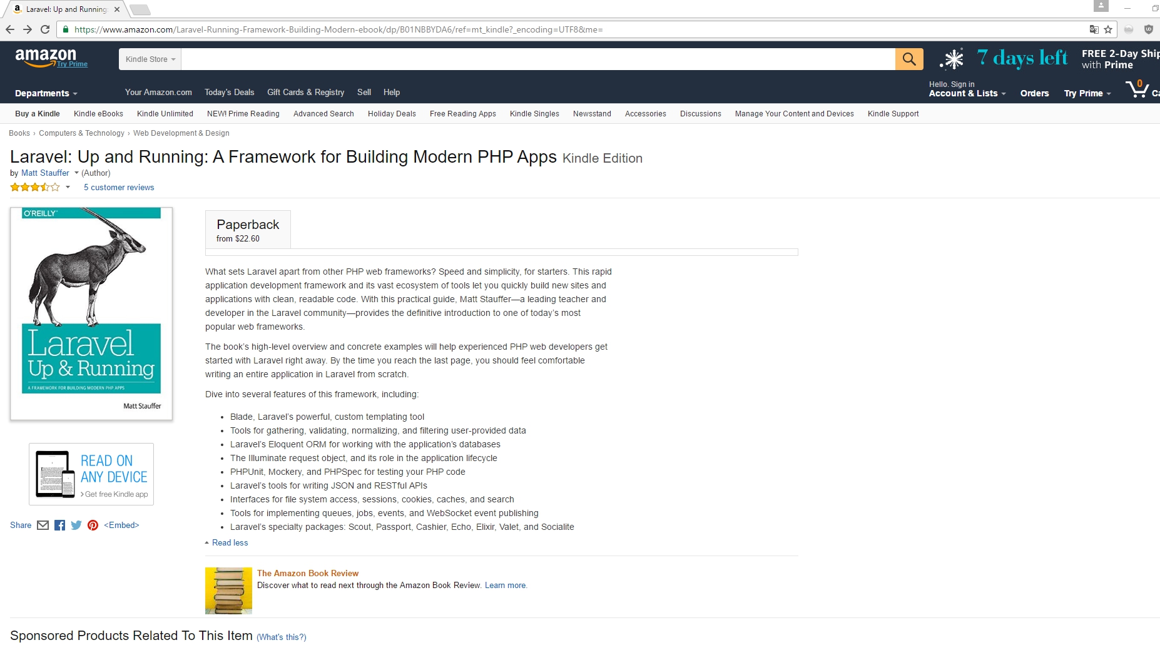Go to Kindle Unlimited menu item

(x=165, y=114)
